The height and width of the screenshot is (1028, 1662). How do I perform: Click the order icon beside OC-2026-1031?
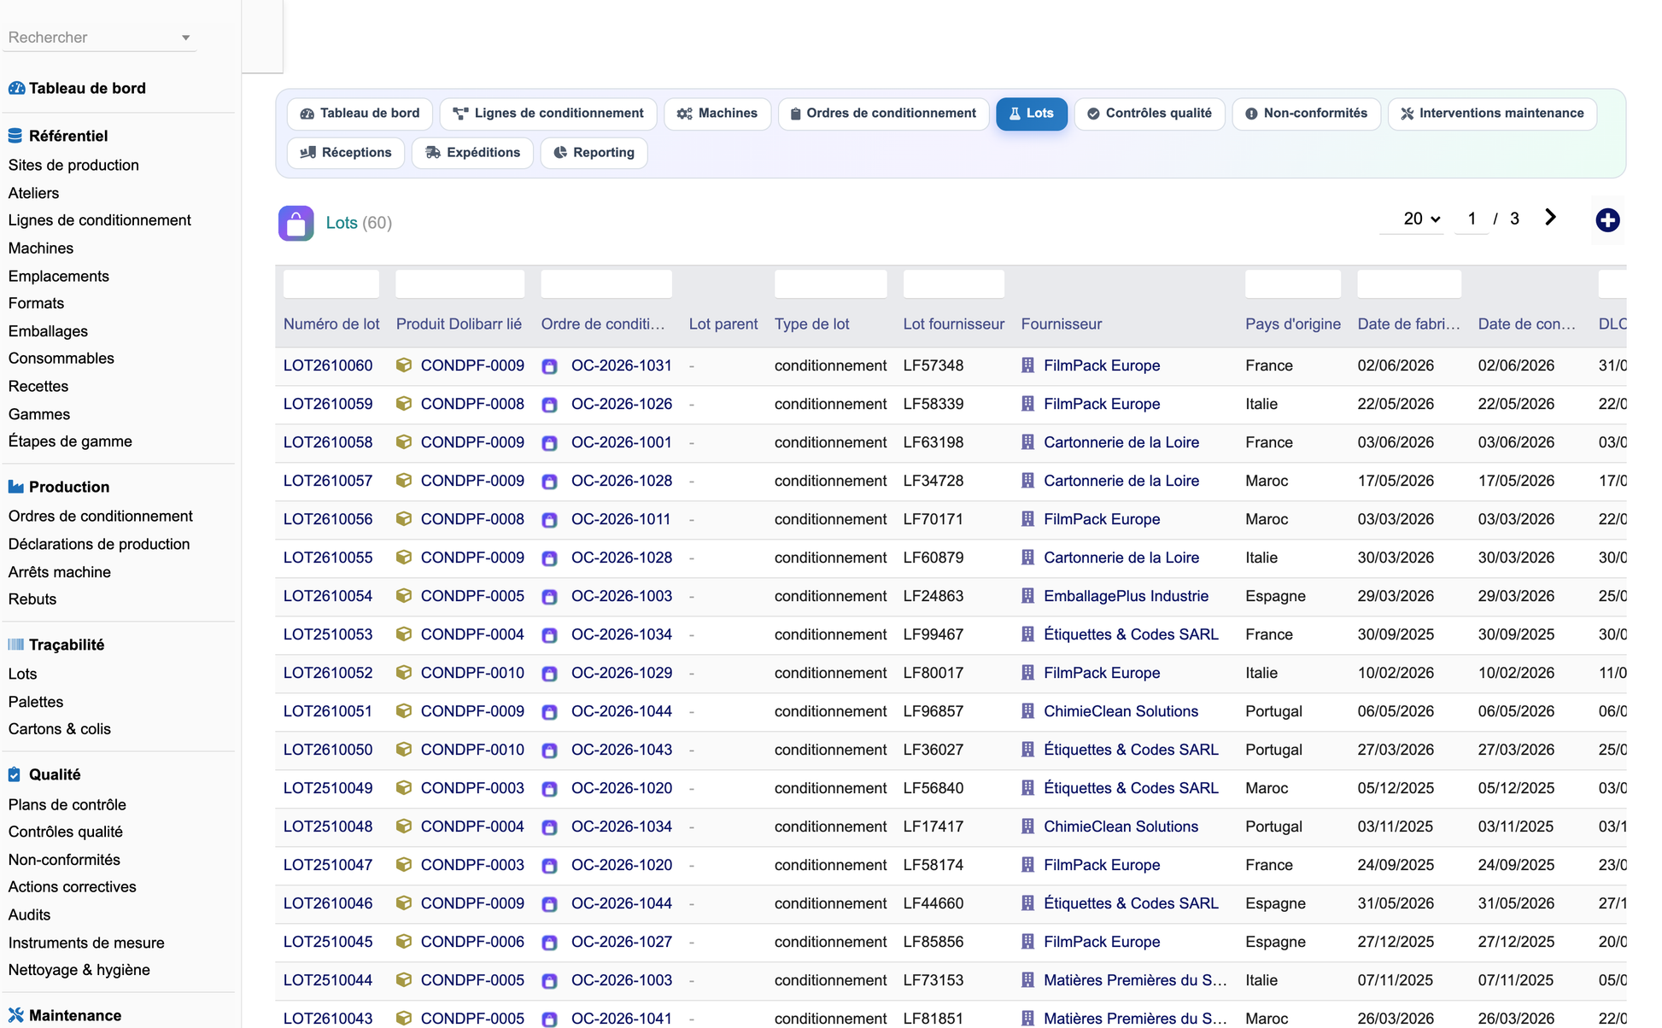[x=550, y=366]
